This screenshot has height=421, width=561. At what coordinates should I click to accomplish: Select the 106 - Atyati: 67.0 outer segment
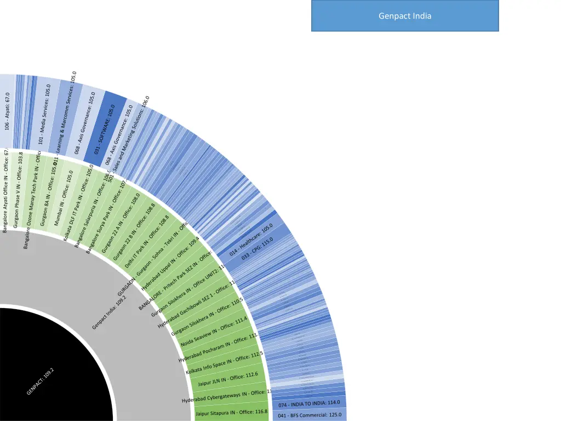click(7, 111)
